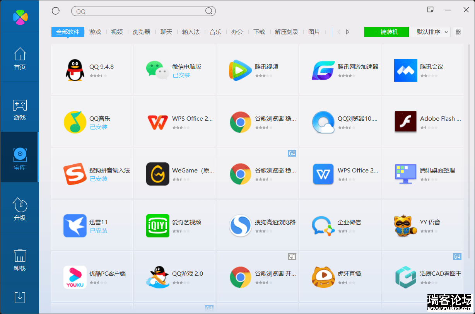Open the 爱奇艺视频 icon
The image size is (475, 314).
click(158, 225)
